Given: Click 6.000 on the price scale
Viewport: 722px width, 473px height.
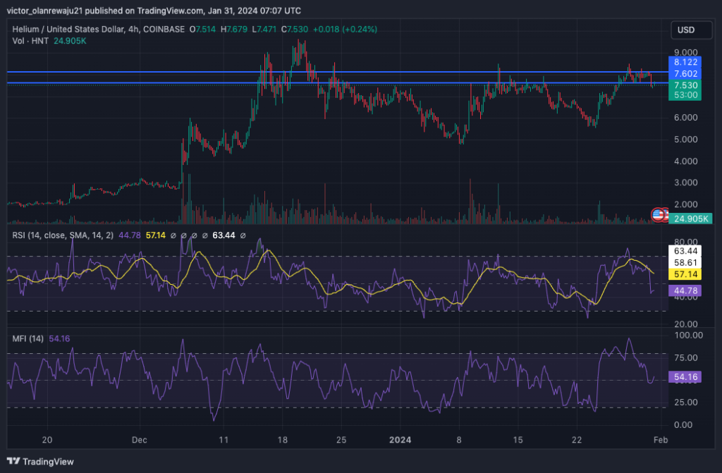Looking at the screenshot, I should [685, 118].
